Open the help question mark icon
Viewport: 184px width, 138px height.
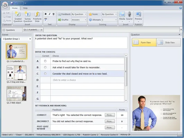point(181,8)
